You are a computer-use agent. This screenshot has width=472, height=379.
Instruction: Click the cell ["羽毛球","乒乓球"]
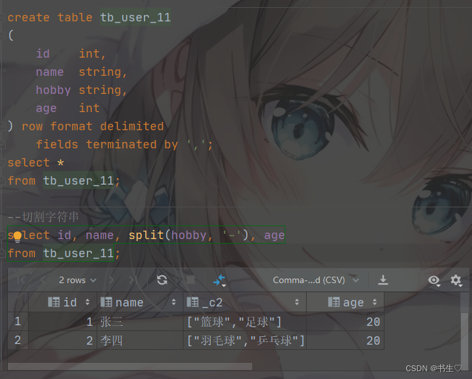[x=244, y=341]
